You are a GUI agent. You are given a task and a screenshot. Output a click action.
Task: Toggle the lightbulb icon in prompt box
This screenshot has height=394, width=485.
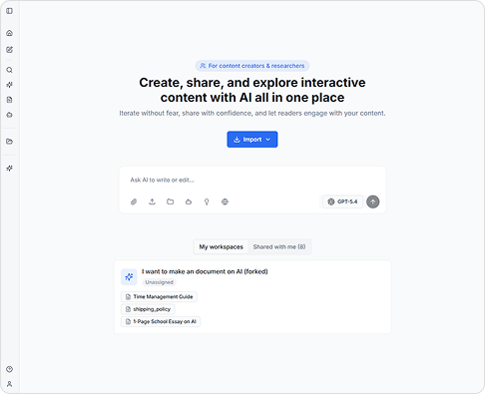click(x=207, y=201)
